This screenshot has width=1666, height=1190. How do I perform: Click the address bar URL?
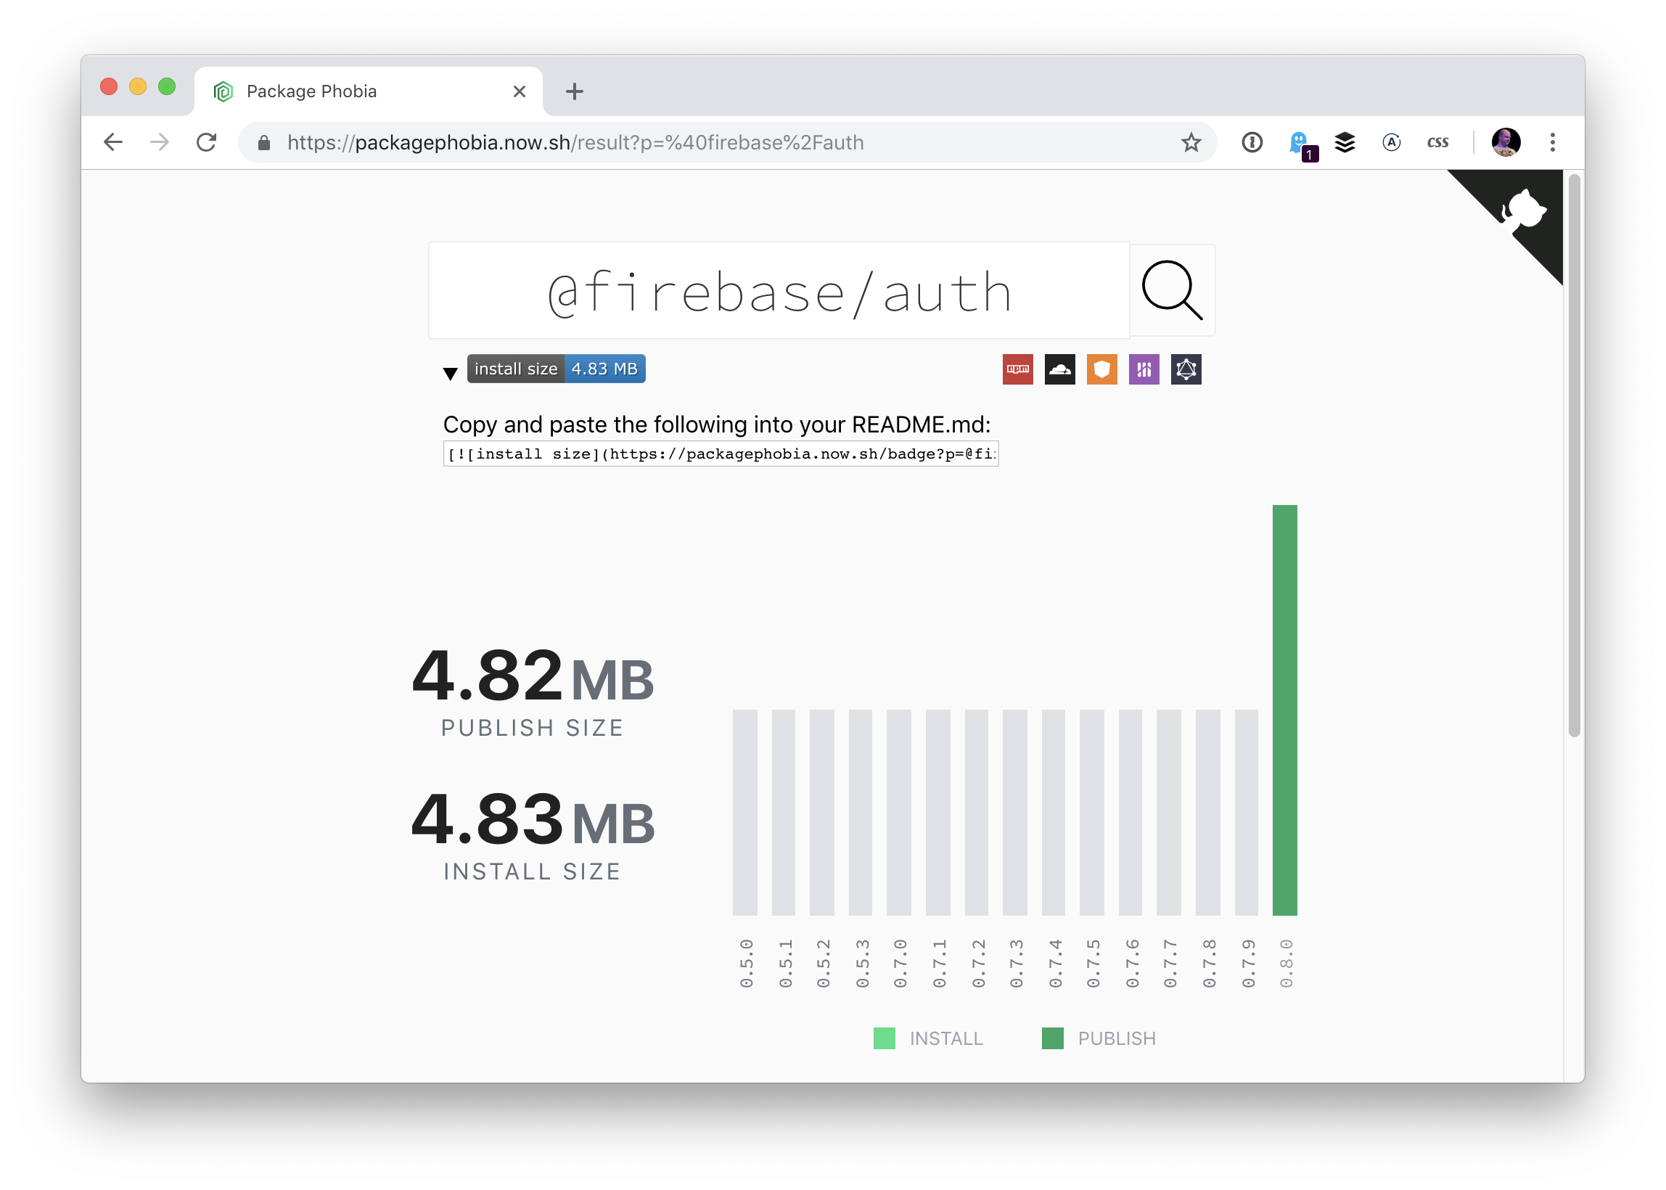[575, 142]
